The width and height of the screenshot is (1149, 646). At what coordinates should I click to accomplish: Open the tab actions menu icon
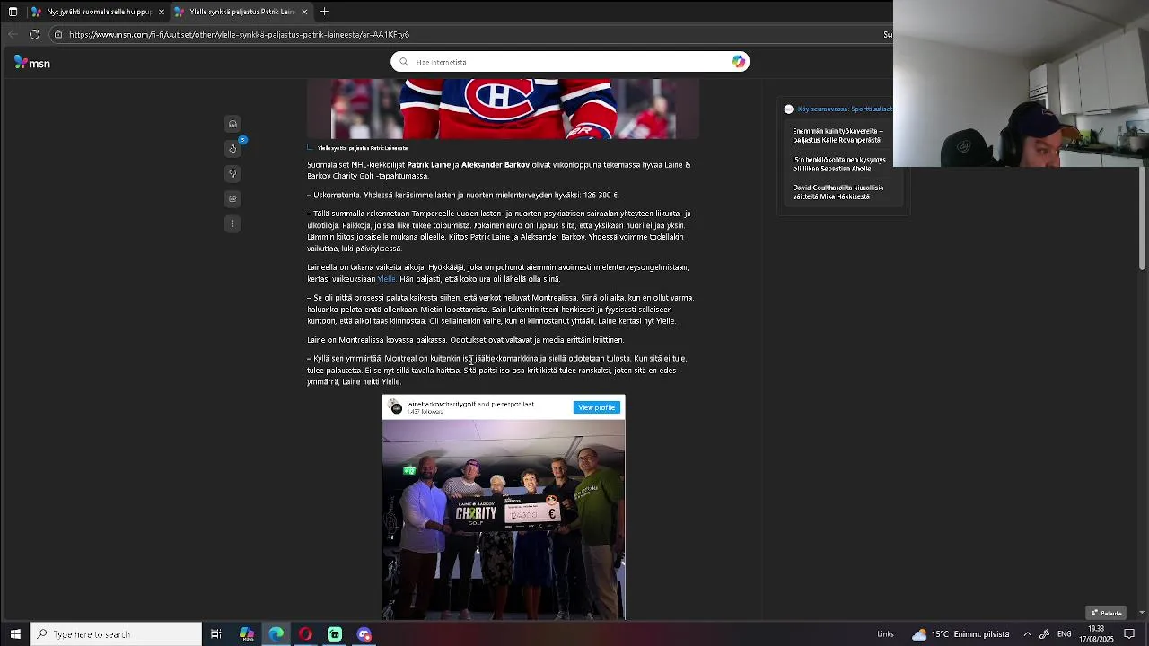13,12
